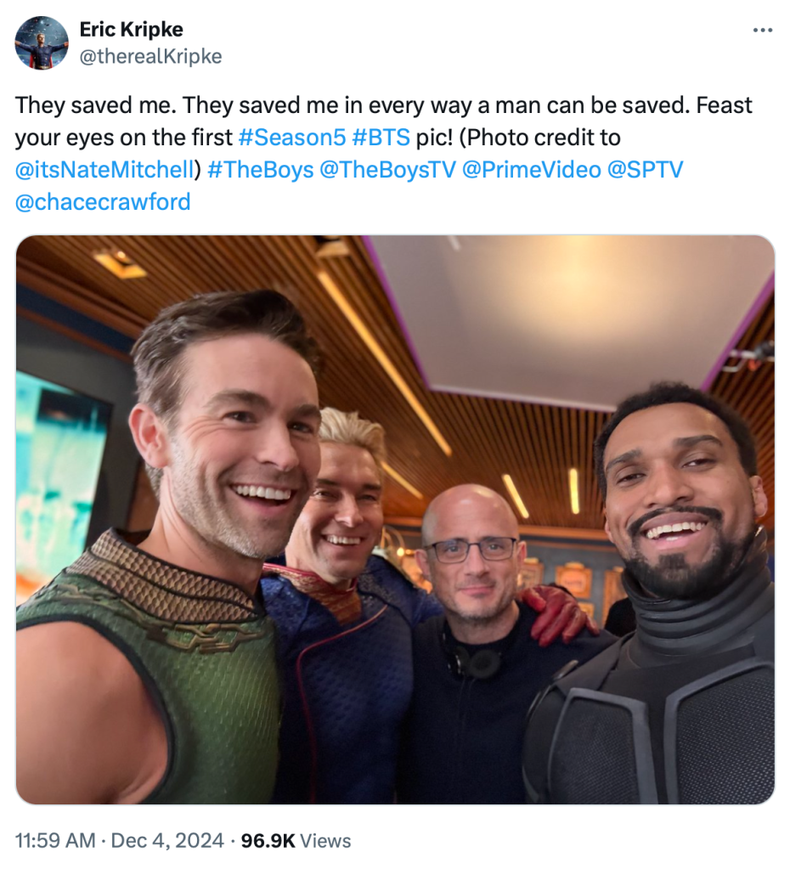Click Eric Kripke's profile avatar

42,42
